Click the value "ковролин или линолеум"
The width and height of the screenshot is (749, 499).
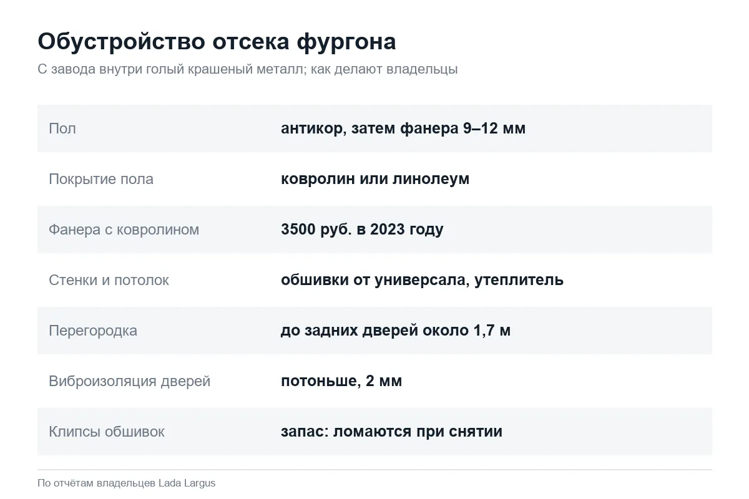[375, 179]
